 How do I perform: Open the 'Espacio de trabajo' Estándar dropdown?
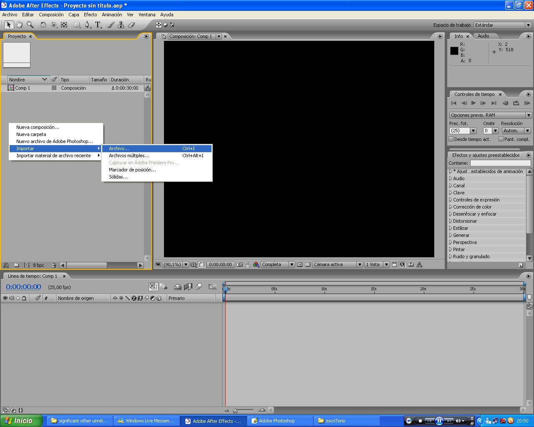[502, 25]
